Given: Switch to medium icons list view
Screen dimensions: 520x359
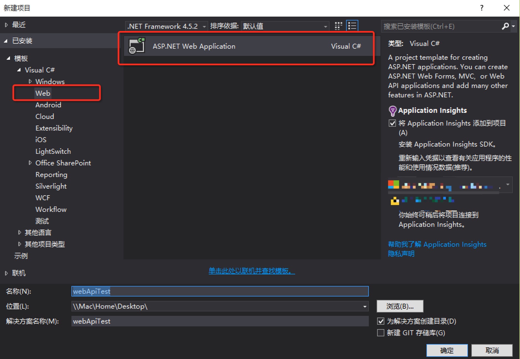Looking at the screenshot, I should click(352, 26).
